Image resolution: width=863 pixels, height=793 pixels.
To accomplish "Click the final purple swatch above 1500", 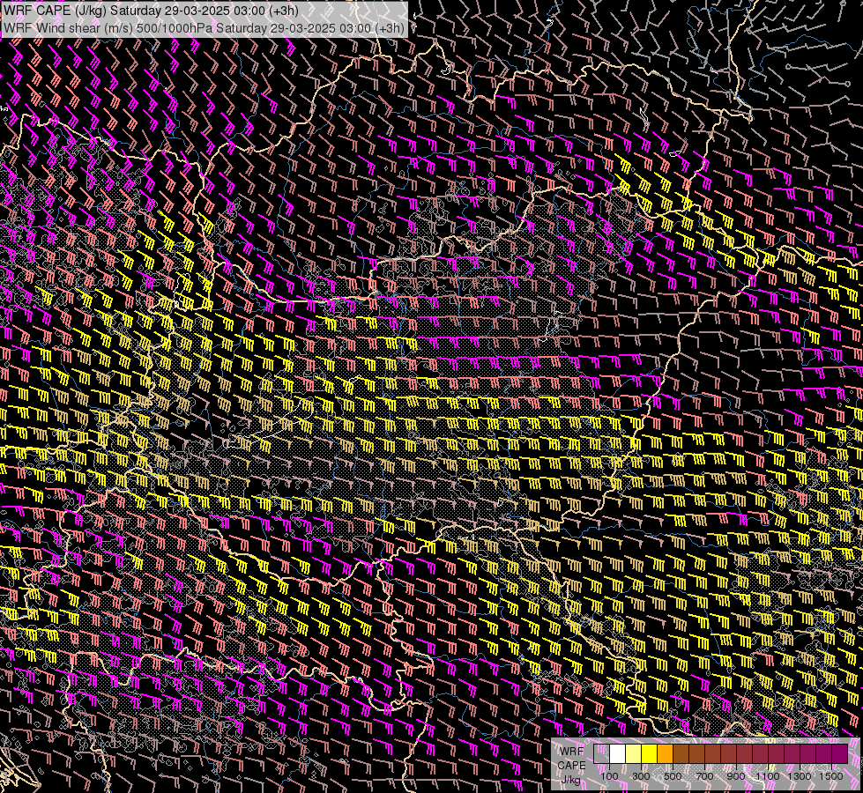I will [840, 753].
